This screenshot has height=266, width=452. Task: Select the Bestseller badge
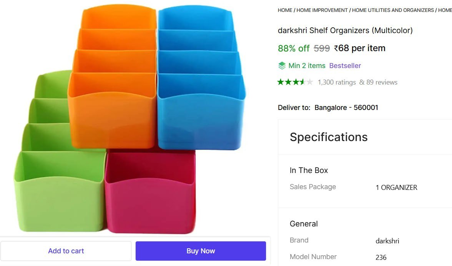tap(345, 66)
